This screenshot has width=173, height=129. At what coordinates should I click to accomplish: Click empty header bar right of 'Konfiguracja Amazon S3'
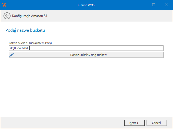pyautogui.click(x=108, y=16)
